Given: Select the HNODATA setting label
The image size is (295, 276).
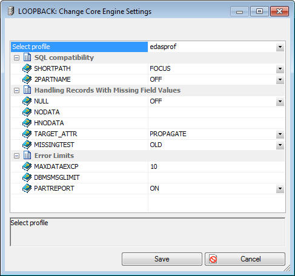Looking at the screenshot, I should (x=49, y=123).
